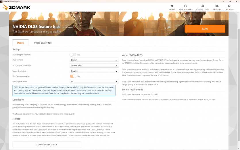Select the Details tab

pos(20,43)
